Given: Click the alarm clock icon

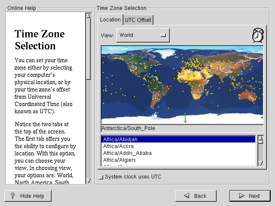Looking at the screenshot, I should point(257,36).
